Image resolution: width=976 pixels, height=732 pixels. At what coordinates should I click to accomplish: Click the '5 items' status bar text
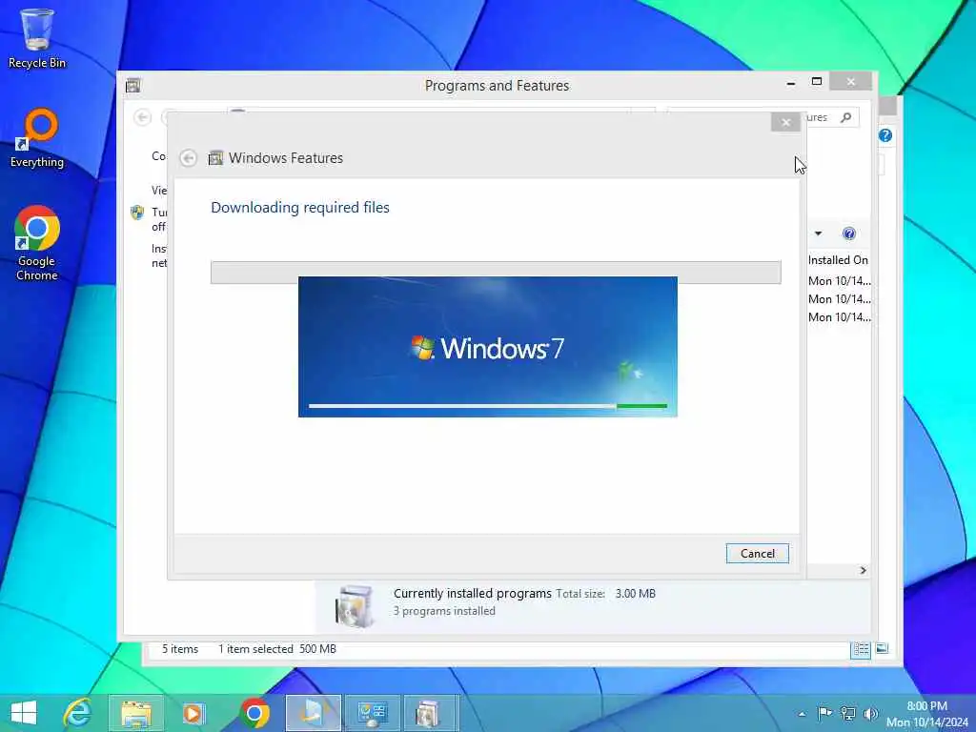pyautogui.click(x=180, y=648)
